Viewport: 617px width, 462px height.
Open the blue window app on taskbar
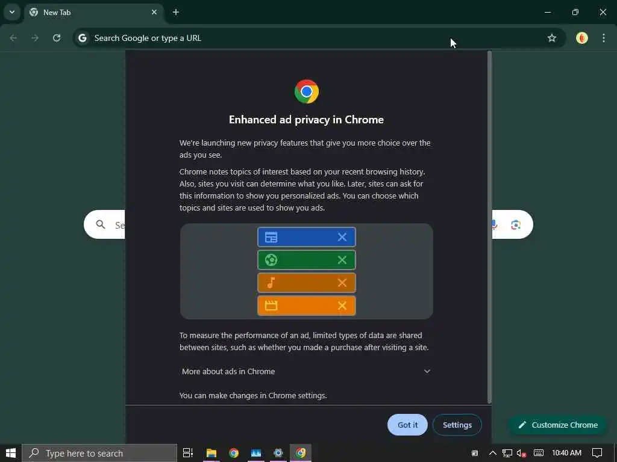tap(256, 453)
